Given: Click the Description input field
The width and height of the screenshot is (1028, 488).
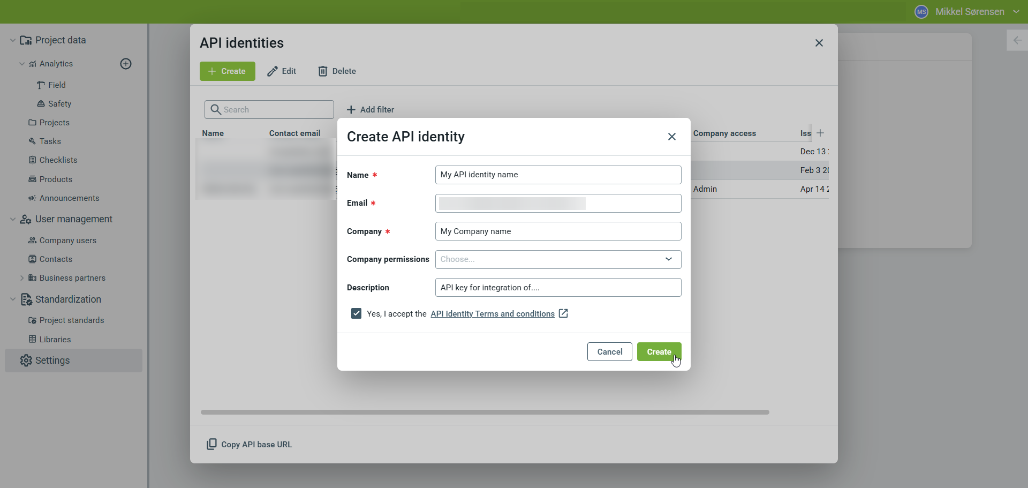Looking at the screenshot, I should coord(558,288).
